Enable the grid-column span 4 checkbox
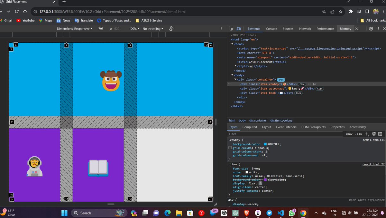The image size is (386, 218). click(x=230, y=148)
